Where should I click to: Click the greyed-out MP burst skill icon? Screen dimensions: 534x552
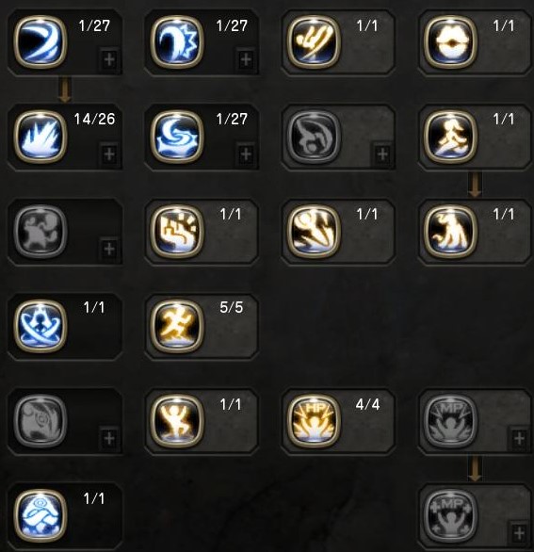pos(450,421)
